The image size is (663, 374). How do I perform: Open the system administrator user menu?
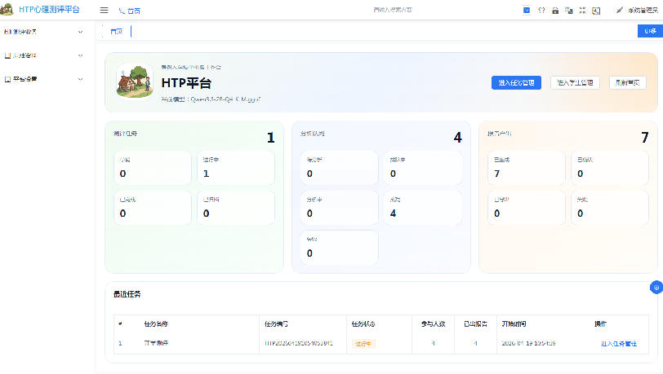coord(643,10)
